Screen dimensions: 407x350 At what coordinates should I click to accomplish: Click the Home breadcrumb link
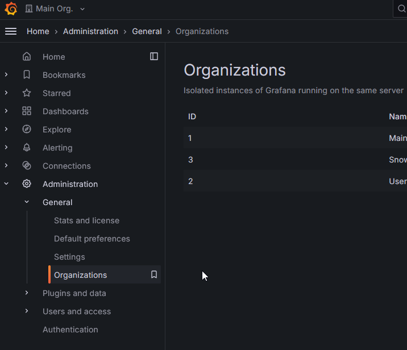point(38,31)
